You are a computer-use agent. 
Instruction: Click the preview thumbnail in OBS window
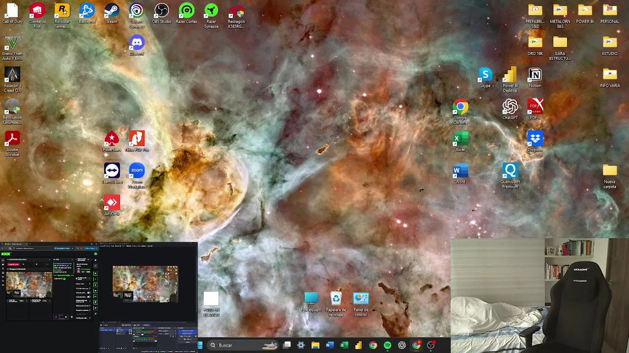[x=145, y=284]
